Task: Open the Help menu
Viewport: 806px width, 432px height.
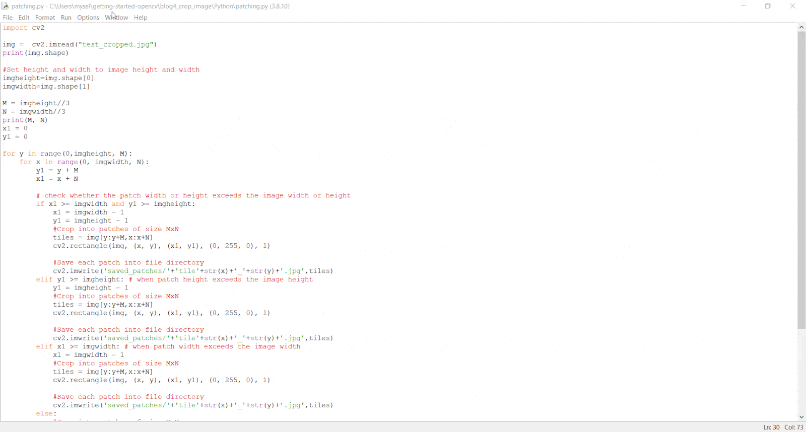Action: (141, 18)
